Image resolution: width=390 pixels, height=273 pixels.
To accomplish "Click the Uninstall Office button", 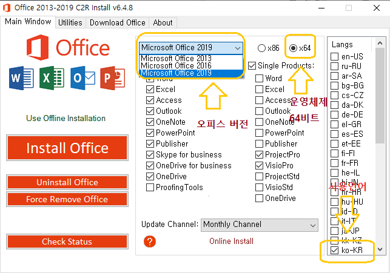I will point(67,182).
